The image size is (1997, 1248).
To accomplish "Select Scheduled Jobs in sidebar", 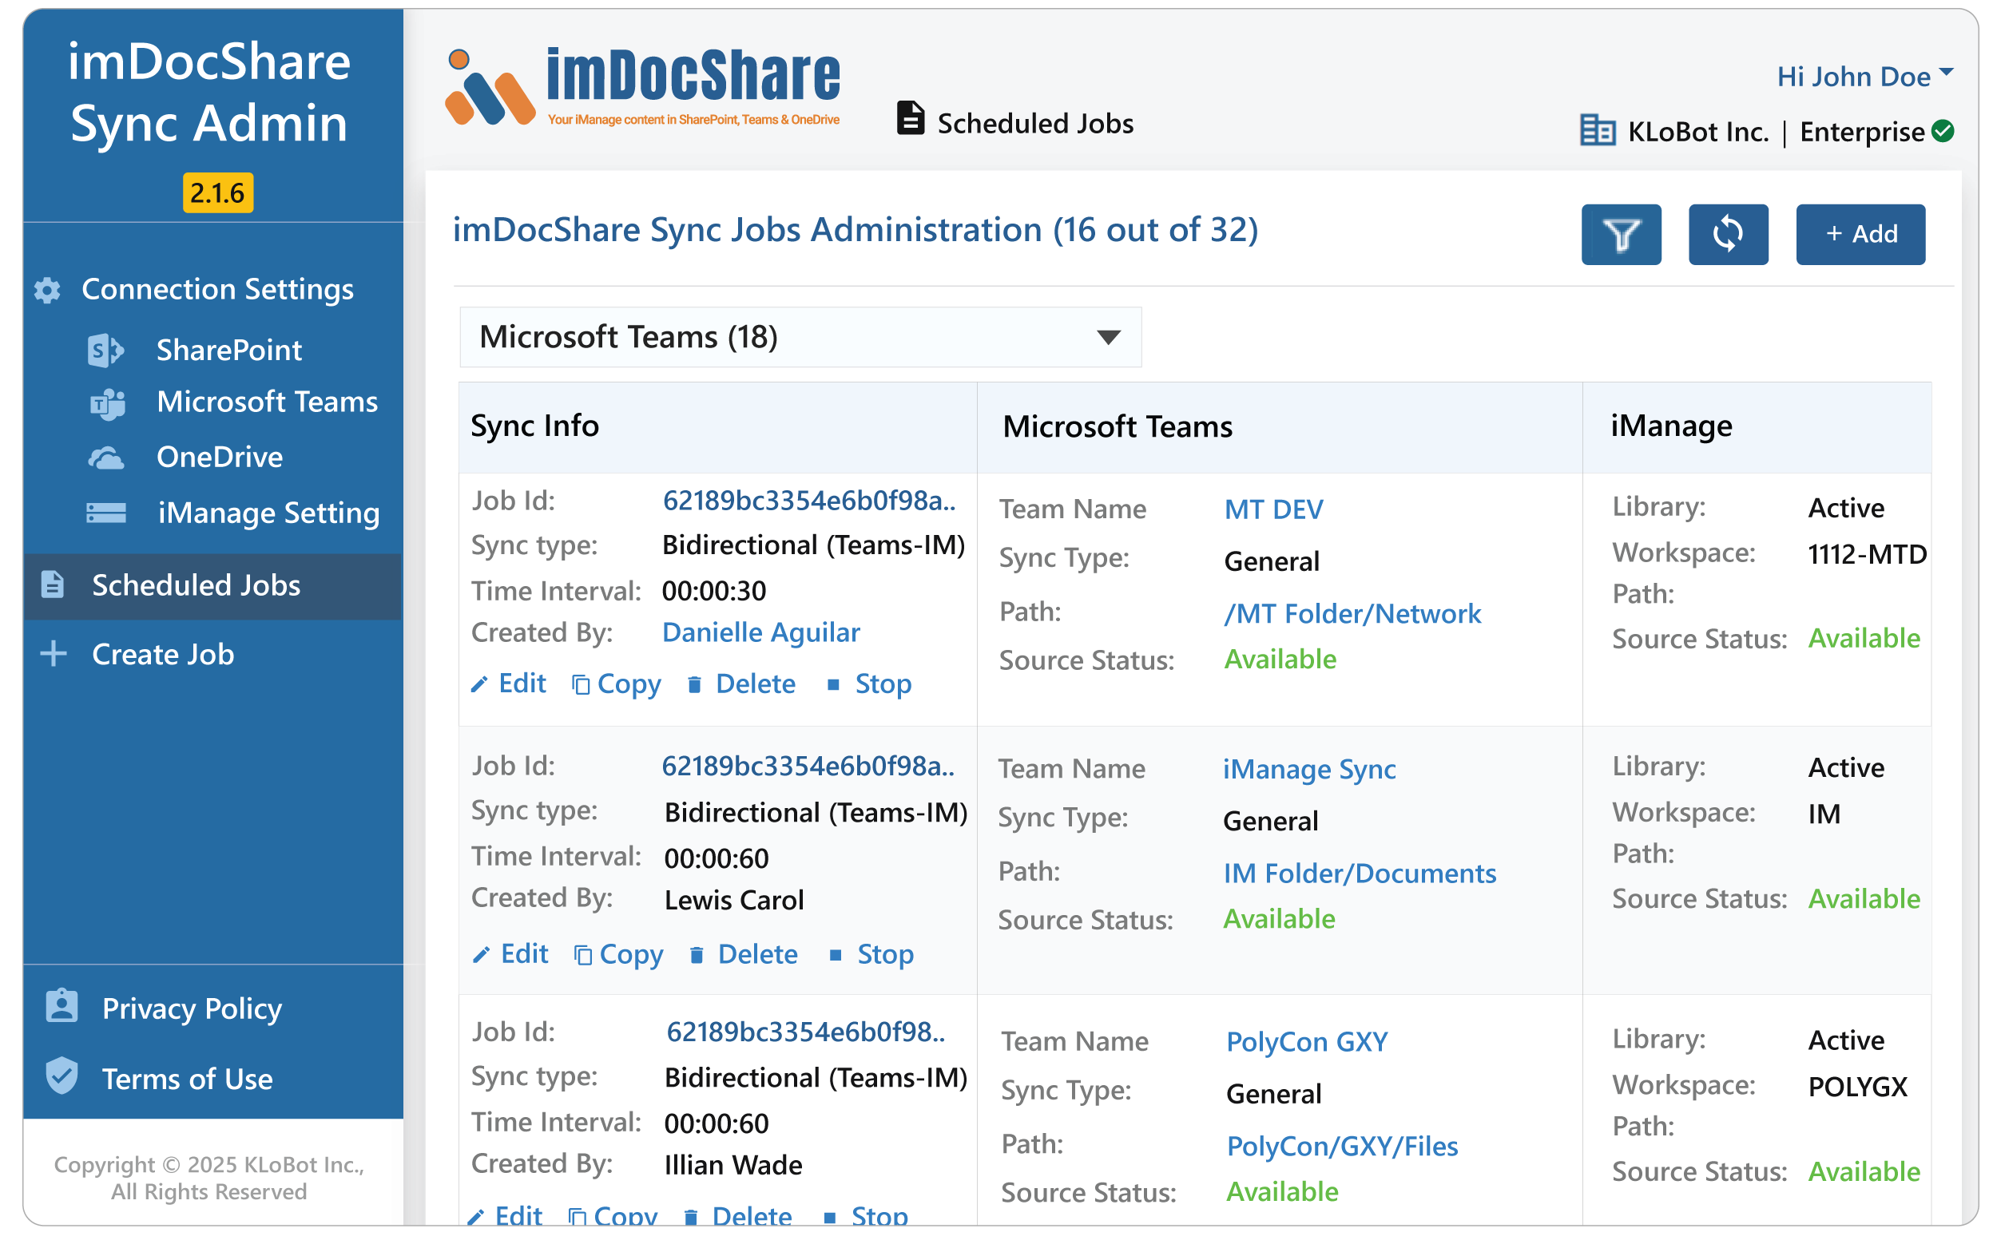I will (212, 585).
